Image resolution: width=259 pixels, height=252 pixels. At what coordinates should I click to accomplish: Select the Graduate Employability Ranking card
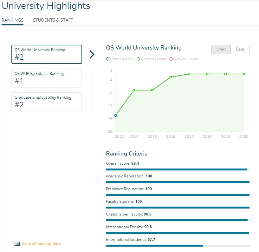(x=47, y=102)
